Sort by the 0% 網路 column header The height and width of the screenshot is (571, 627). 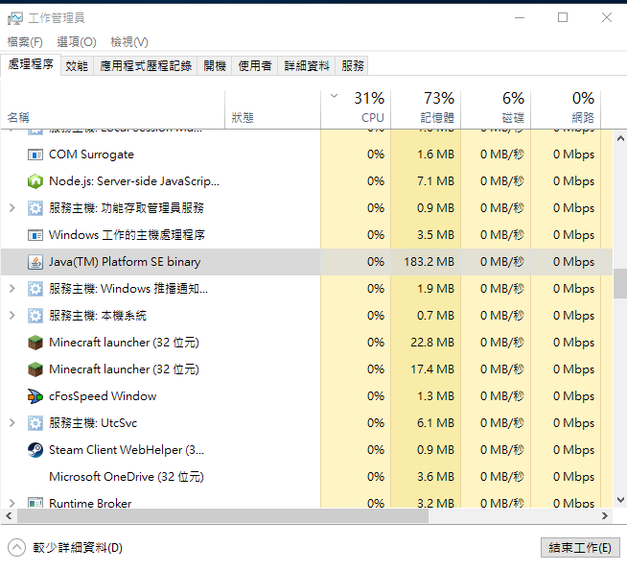coord(566,109)
